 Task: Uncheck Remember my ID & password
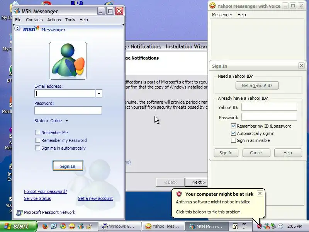tap(233, 126)
